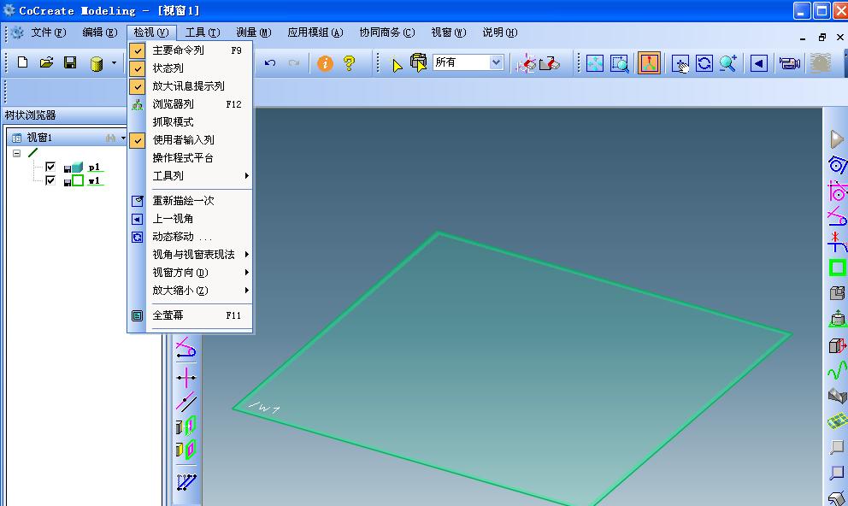
Task: Toggle 放大讯息提示列 check item
Action: pos(191,86)
